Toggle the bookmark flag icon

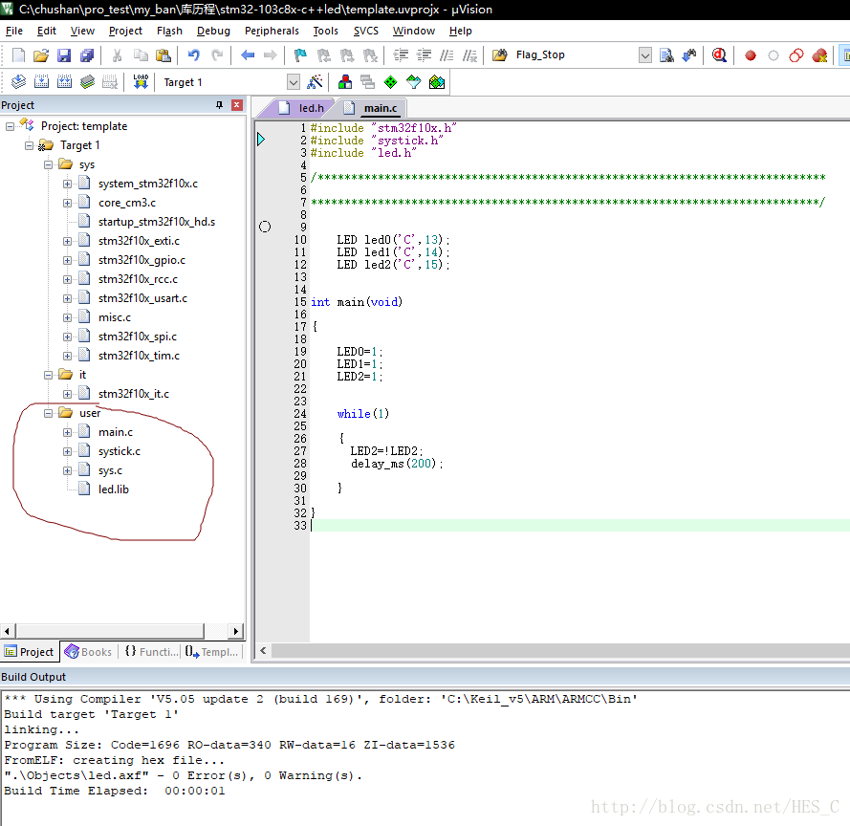299,55
